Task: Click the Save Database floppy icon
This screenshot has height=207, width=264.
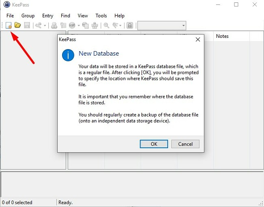Action: tap(27, 26)
